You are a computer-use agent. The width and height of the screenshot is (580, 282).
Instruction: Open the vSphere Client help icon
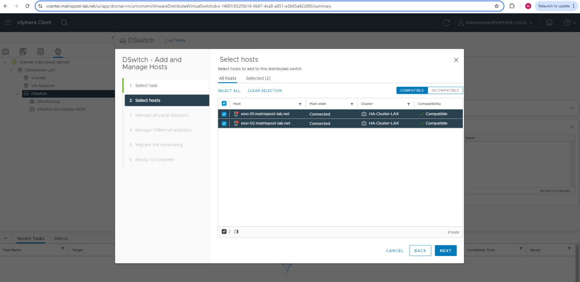(x=567, y=23)
